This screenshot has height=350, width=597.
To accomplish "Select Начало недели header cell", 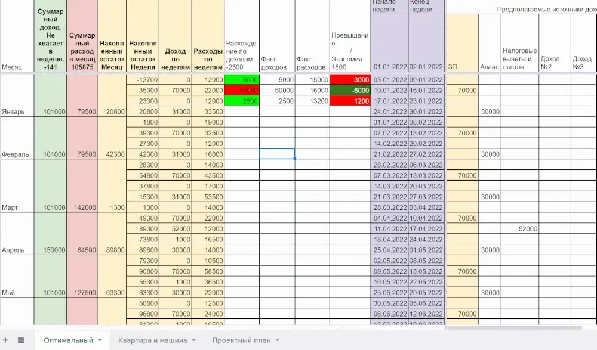I will [x=389, y=7].
